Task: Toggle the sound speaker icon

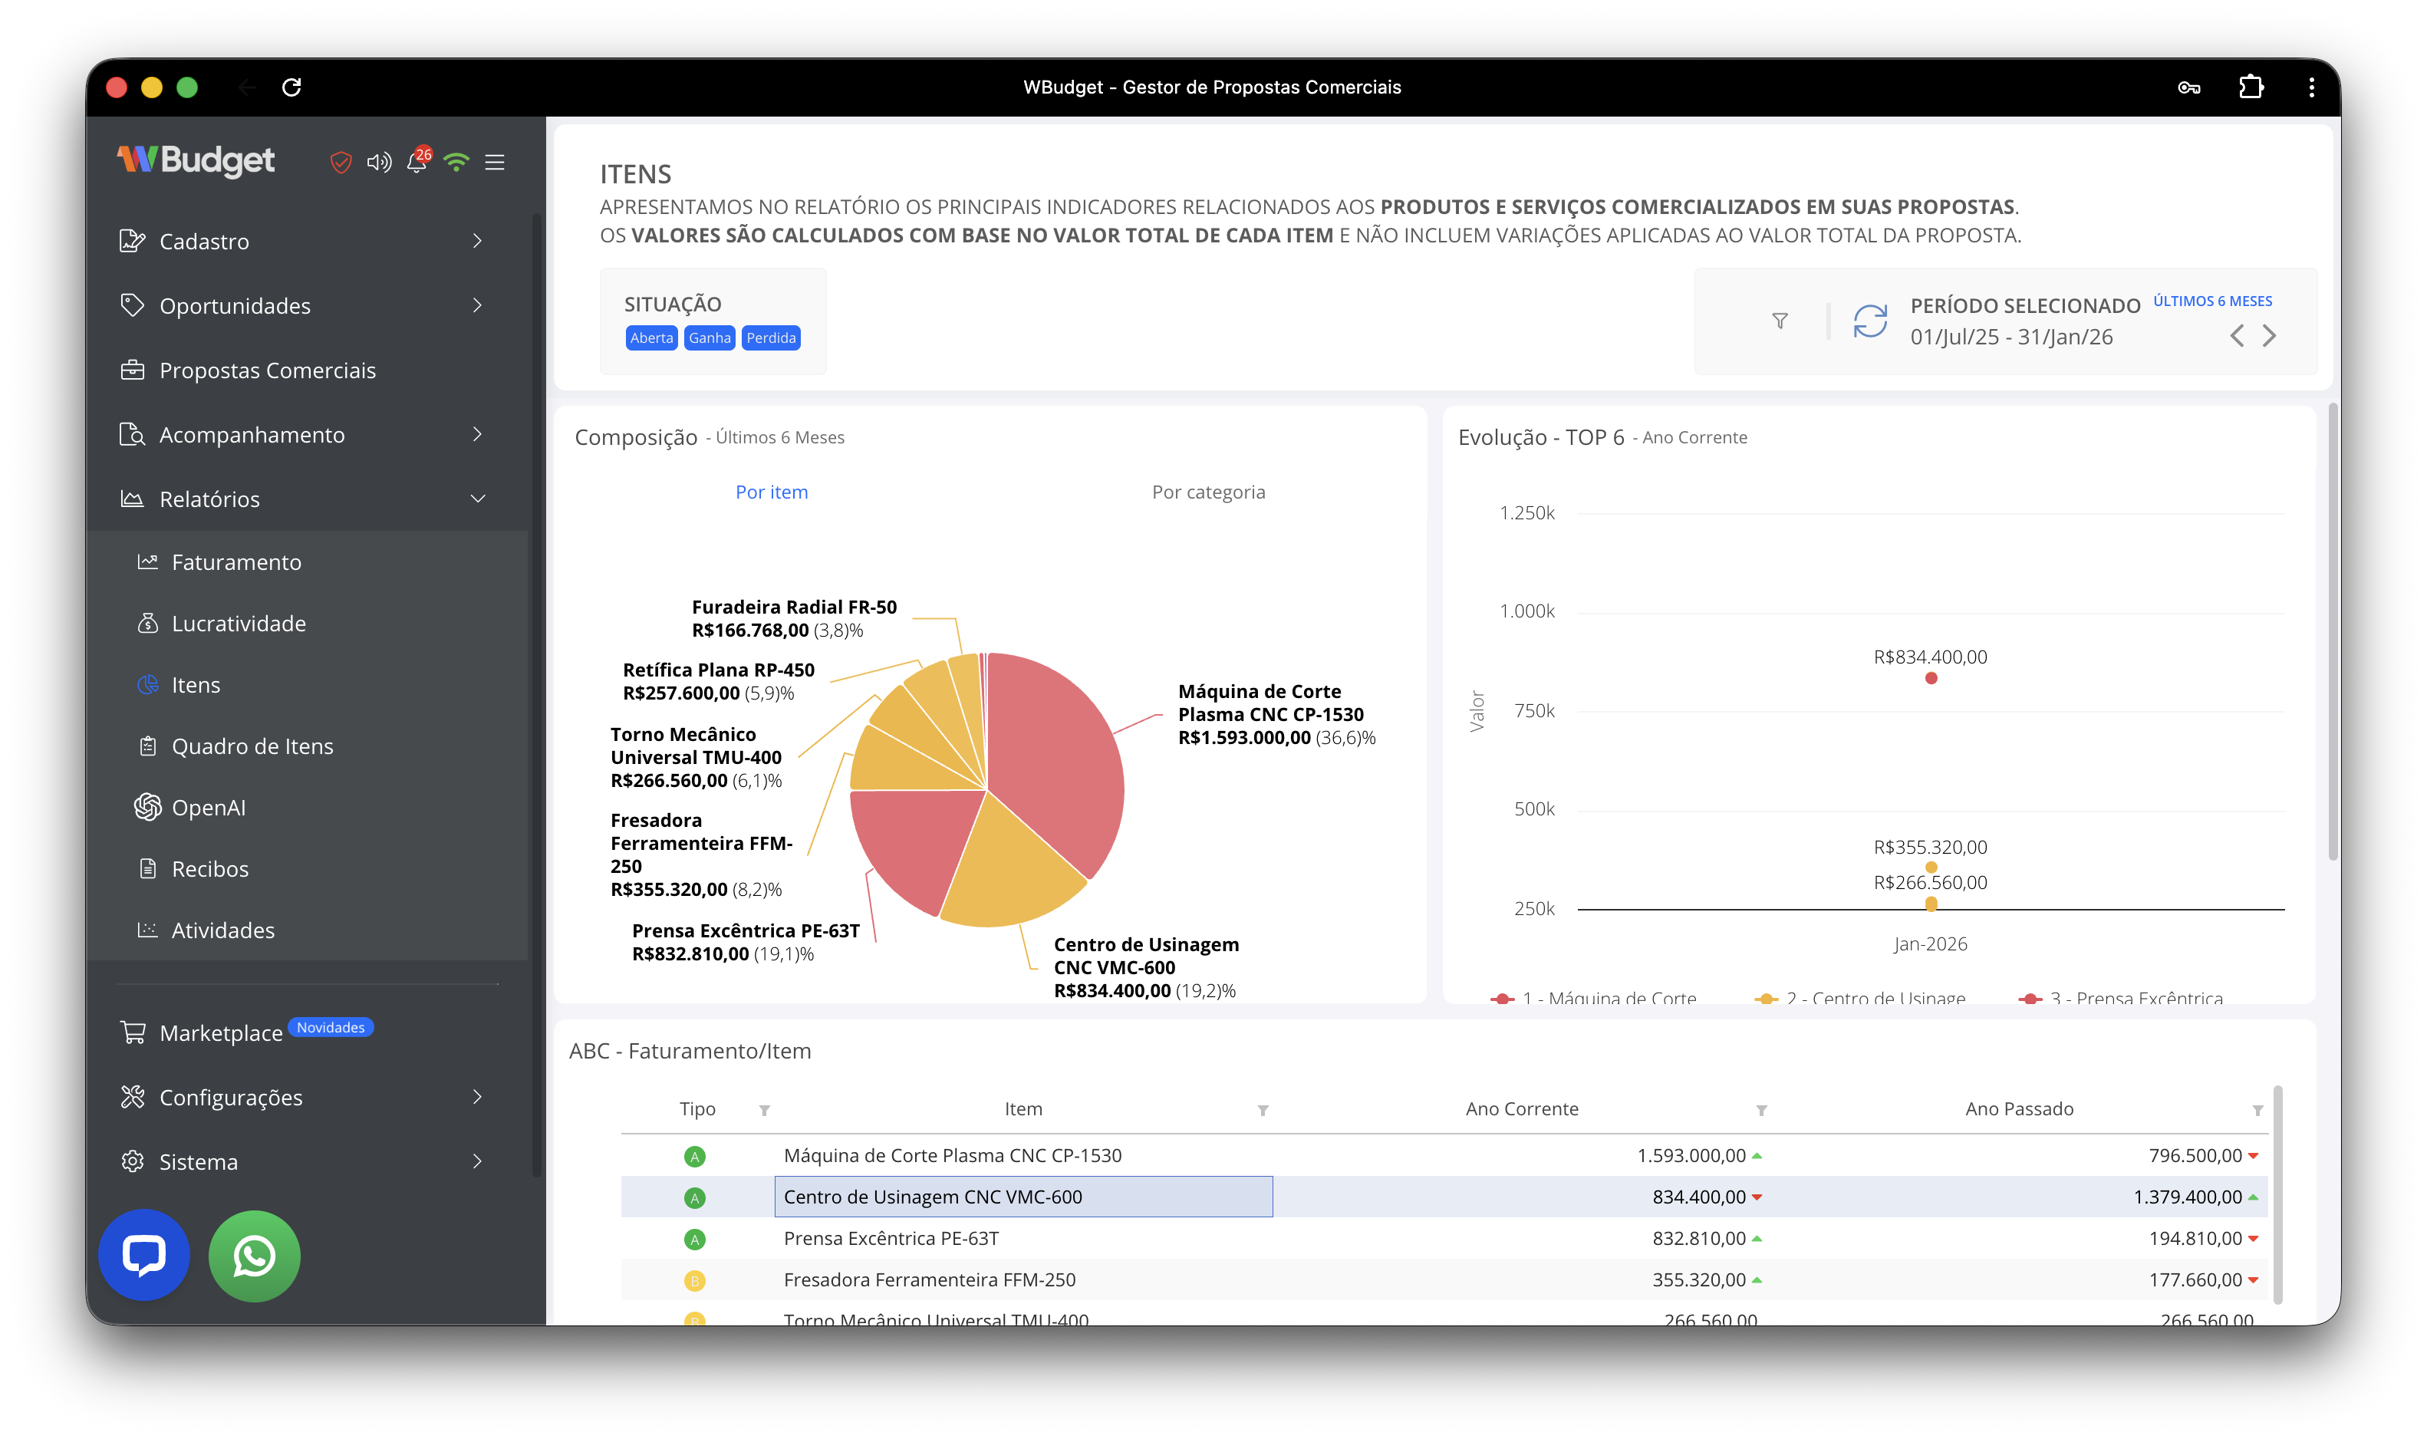Action: [378, 162]
